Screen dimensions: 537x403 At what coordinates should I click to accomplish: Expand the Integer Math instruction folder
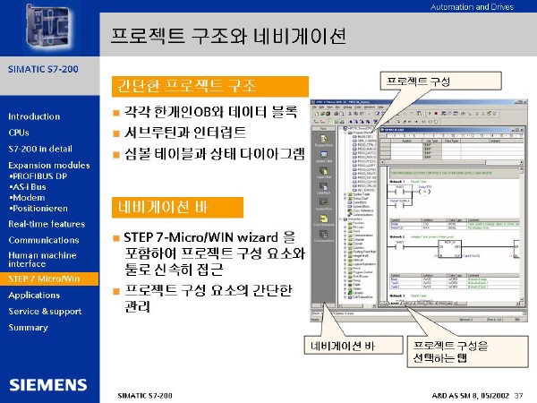tap(345, 256)
